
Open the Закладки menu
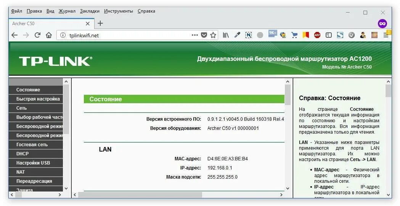[90, 11]
